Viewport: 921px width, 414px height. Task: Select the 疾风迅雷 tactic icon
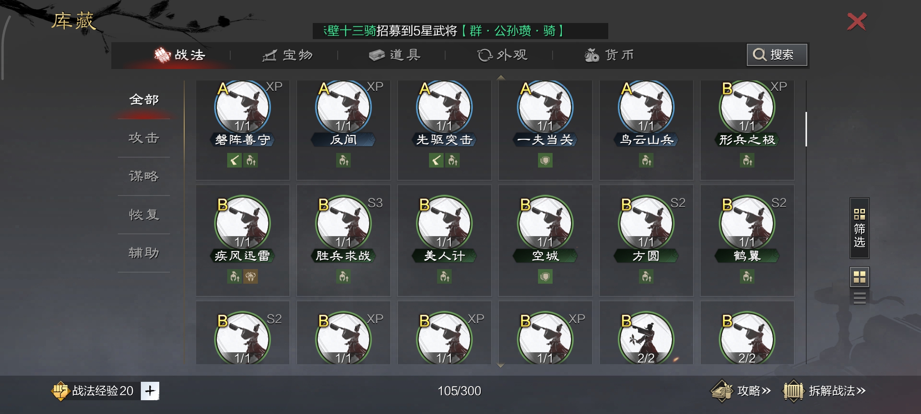pos(243,223)
